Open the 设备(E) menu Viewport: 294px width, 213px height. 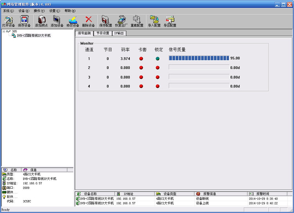pyautogui.click(x=24, y=11)
